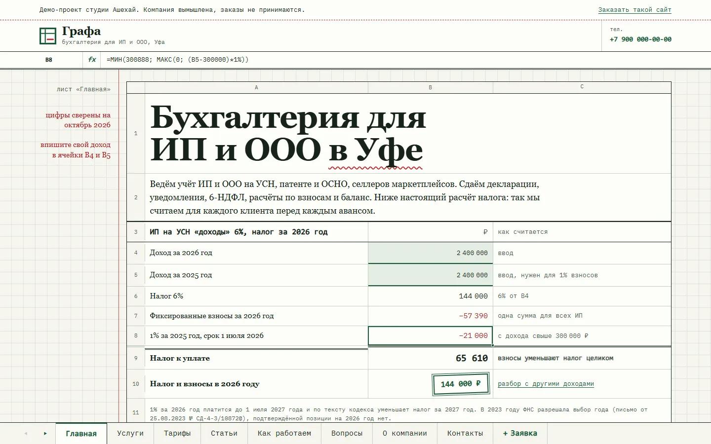The width and height of the screenshot is (711, 444).
Task: Click the Налог 6% label
Action: (166, 296)
